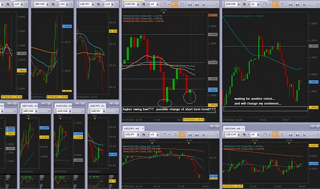Viewport: 320px width, 189px height.
Task: Open m15 timeframe dropdown in GBP/USD window
Action: pos(67,4)
